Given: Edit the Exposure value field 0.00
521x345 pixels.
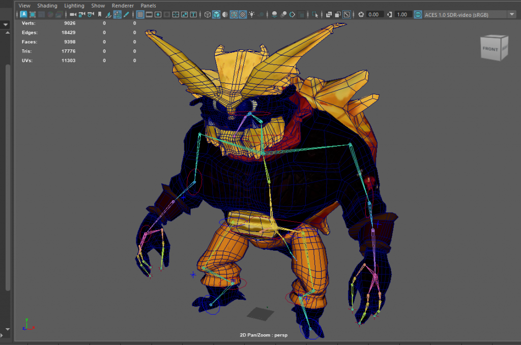Looking at the screenshot, I should click(375, 14).
